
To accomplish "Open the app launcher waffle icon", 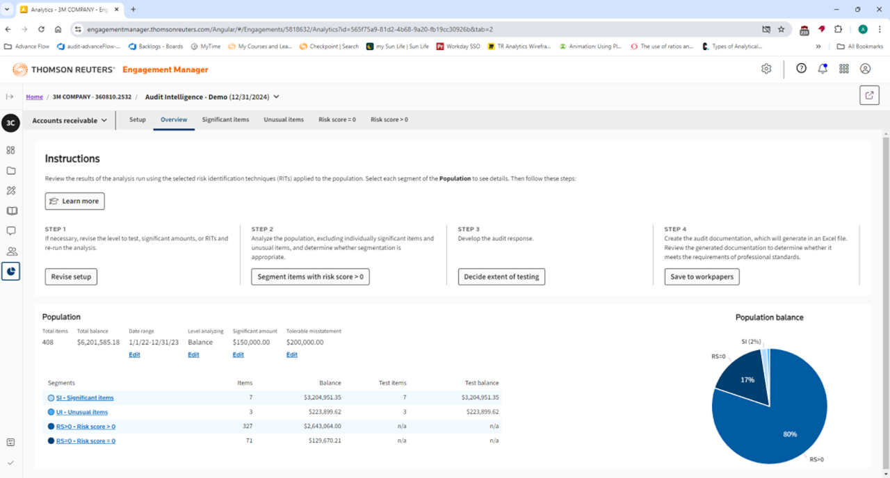I will 843,69.
